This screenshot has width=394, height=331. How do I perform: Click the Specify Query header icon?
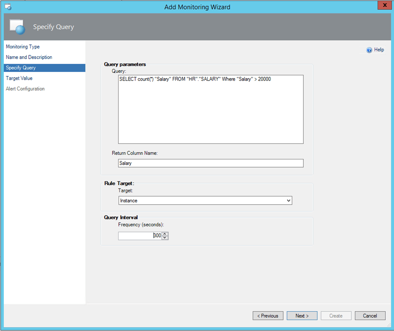coord(17,27)
